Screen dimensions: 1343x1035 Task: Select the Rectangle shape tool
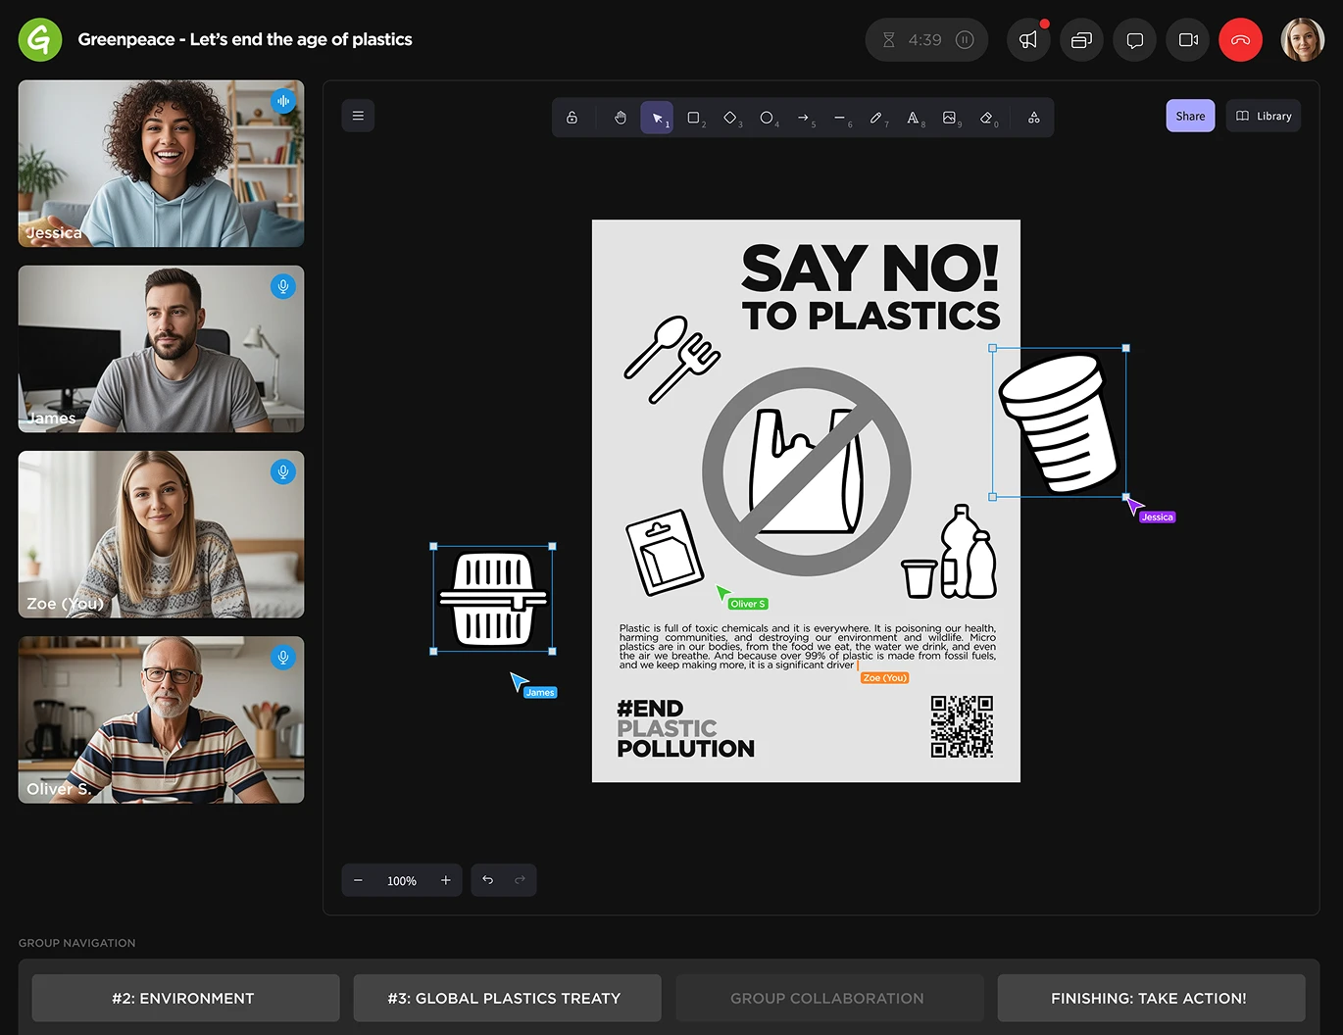[x=694, y=118]
